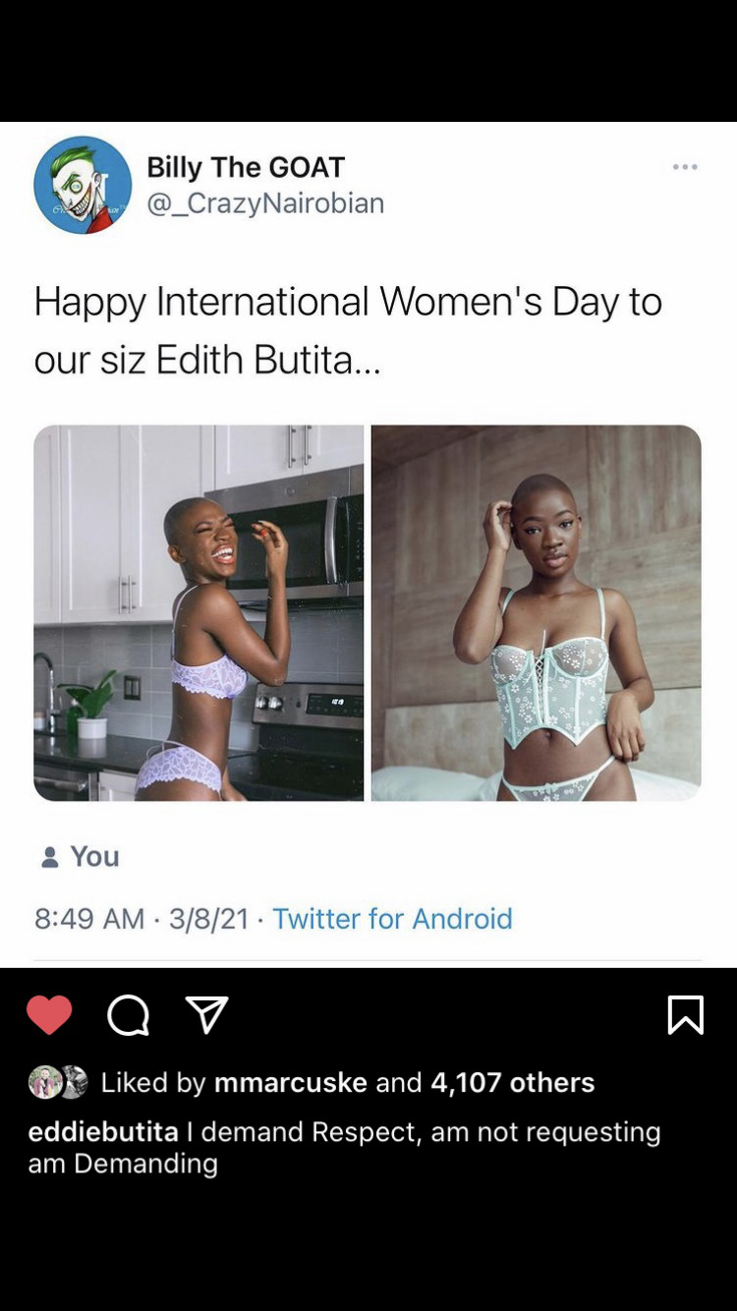Tap the tweet text about Women's Day

(x=348, y=330)
